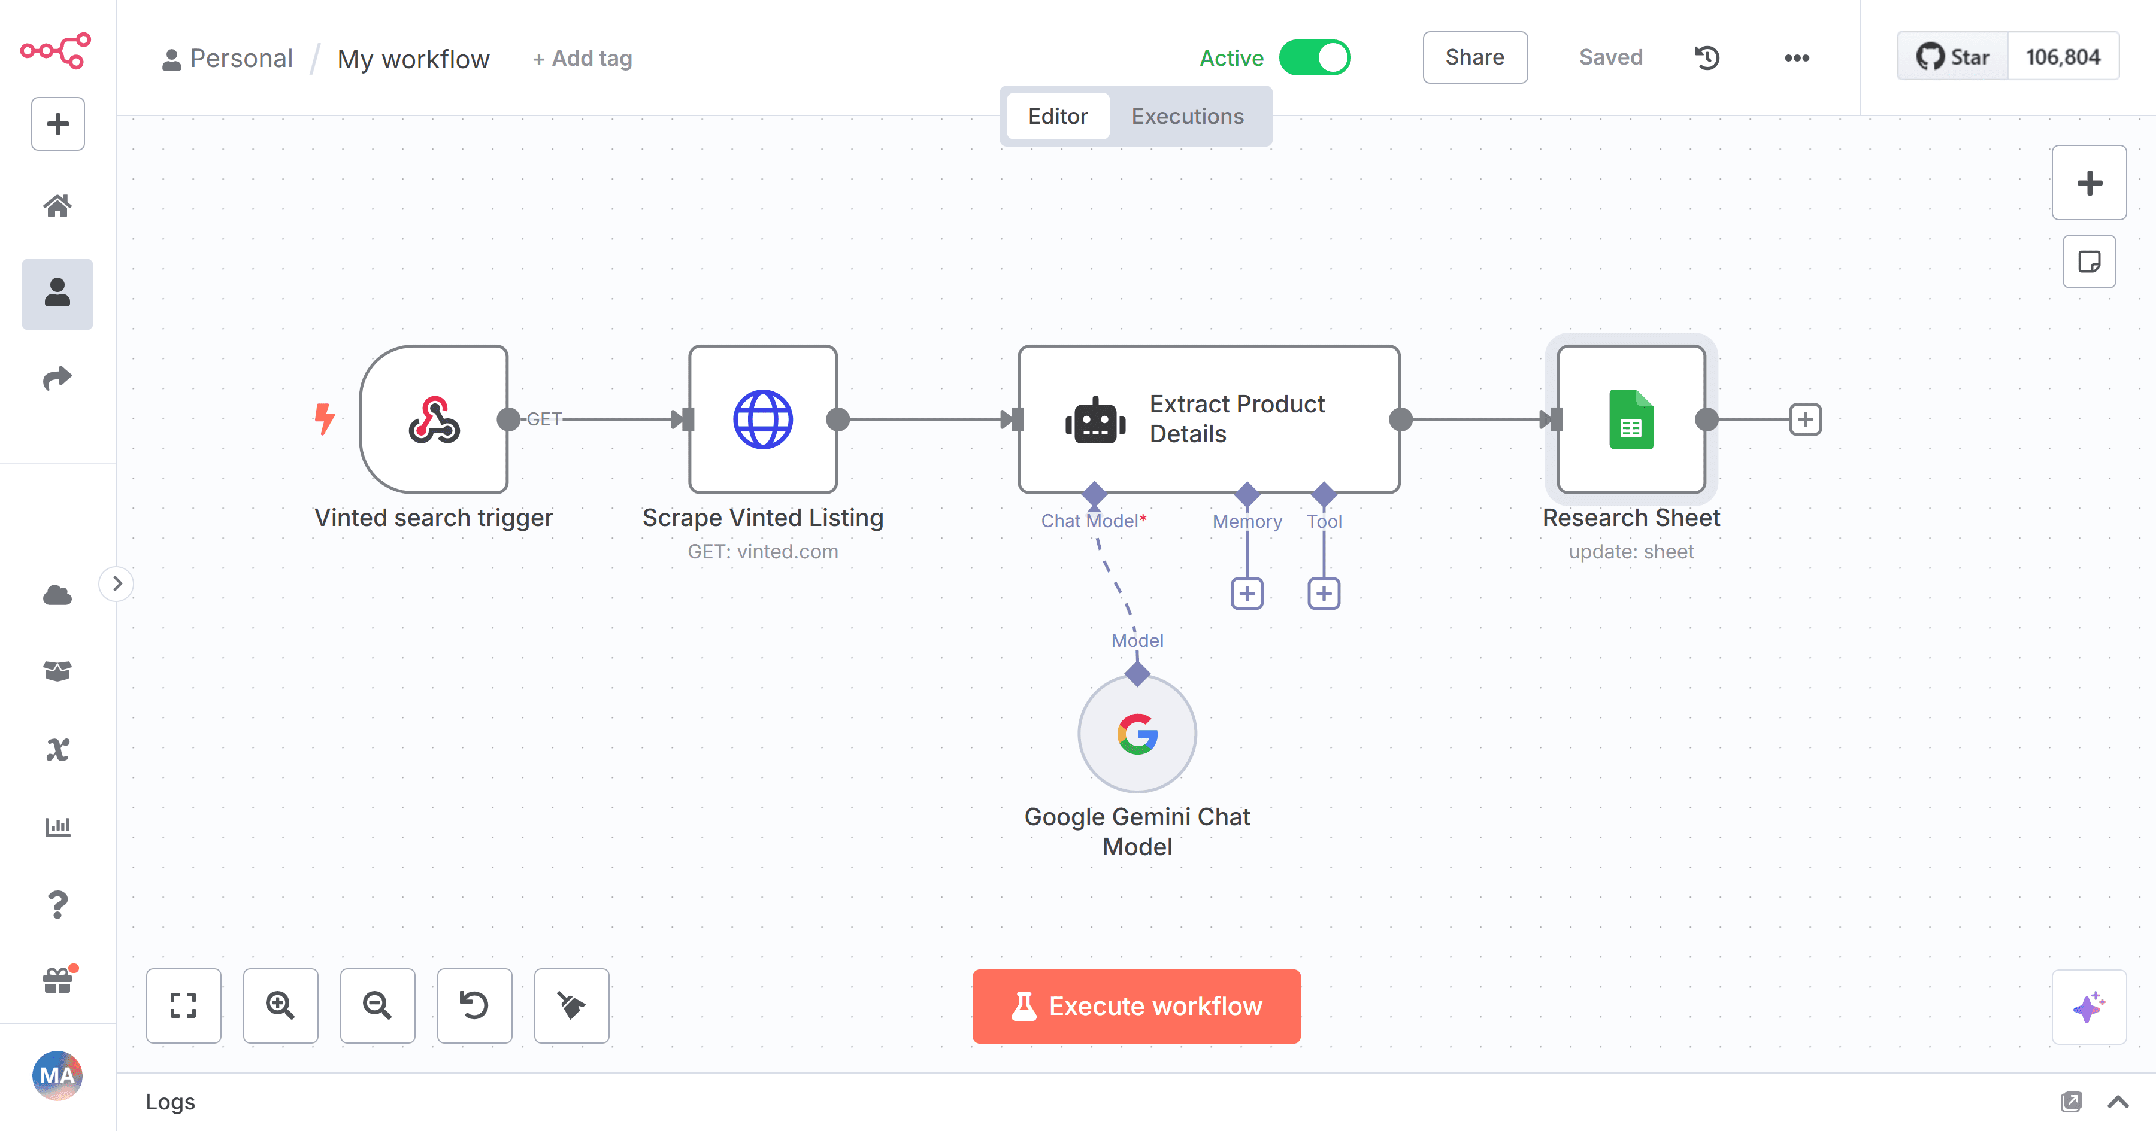This screenshot has height=1131, width=2156.
Task: Add a node after Research Sheet
Action: 1805,419
